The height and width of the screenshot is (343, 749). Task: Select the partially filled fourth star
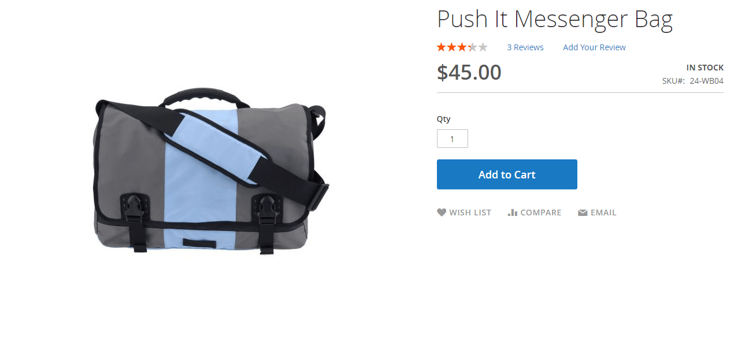(x=473, y=47)
